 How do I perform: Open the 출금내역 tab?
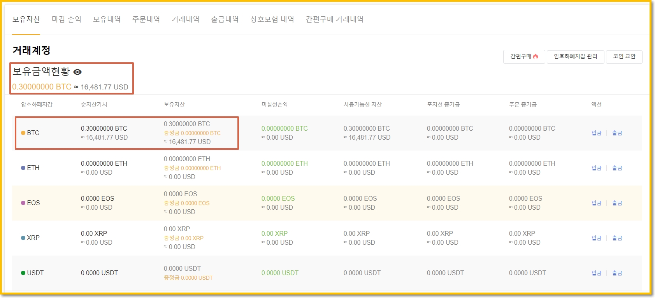pyautogui.click(x=225, y=19)
